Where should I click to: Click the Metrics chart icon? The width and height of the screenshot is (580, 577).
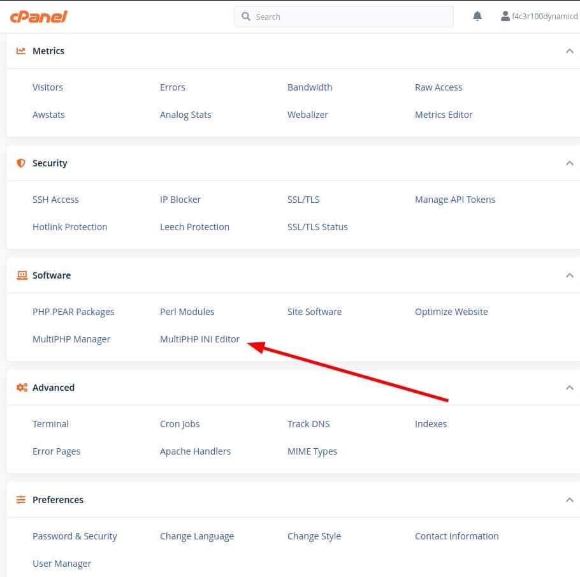pyautogui.click(x=22, y=51)
